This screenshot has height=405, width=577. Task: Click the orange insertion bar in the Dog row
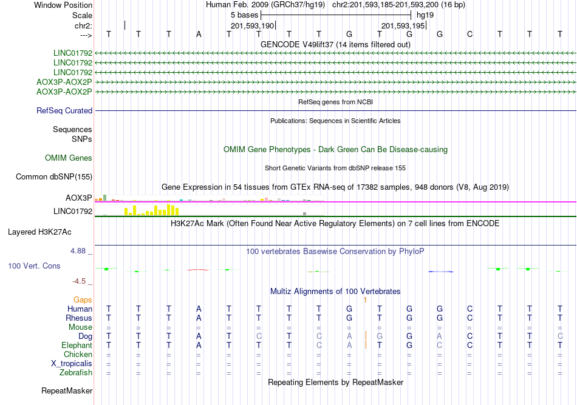pos(366,336)
